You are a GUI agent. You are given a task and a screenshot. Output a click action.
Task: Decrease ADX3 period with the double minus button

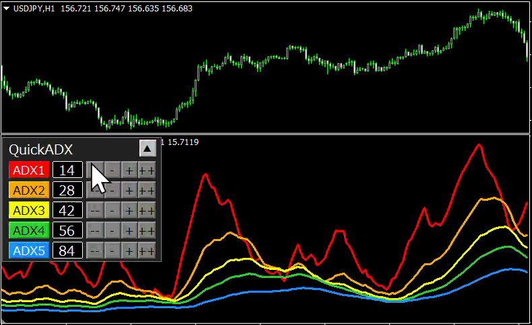[95, 210]
